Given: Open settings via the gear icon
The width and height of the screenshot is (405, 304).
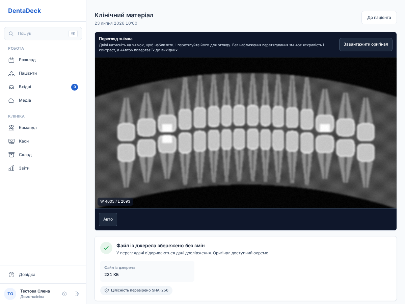Looking at the screenshot, I should [x=64, y=294].
